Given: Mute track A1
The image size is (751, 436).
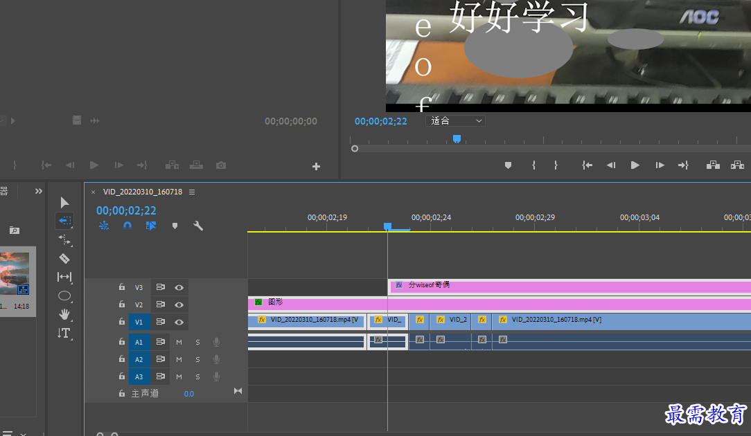Looking at the screenshot, I should (x=179, y=342).
